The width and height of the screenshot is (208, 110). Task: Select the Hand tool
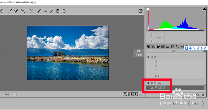click(2, 11)
